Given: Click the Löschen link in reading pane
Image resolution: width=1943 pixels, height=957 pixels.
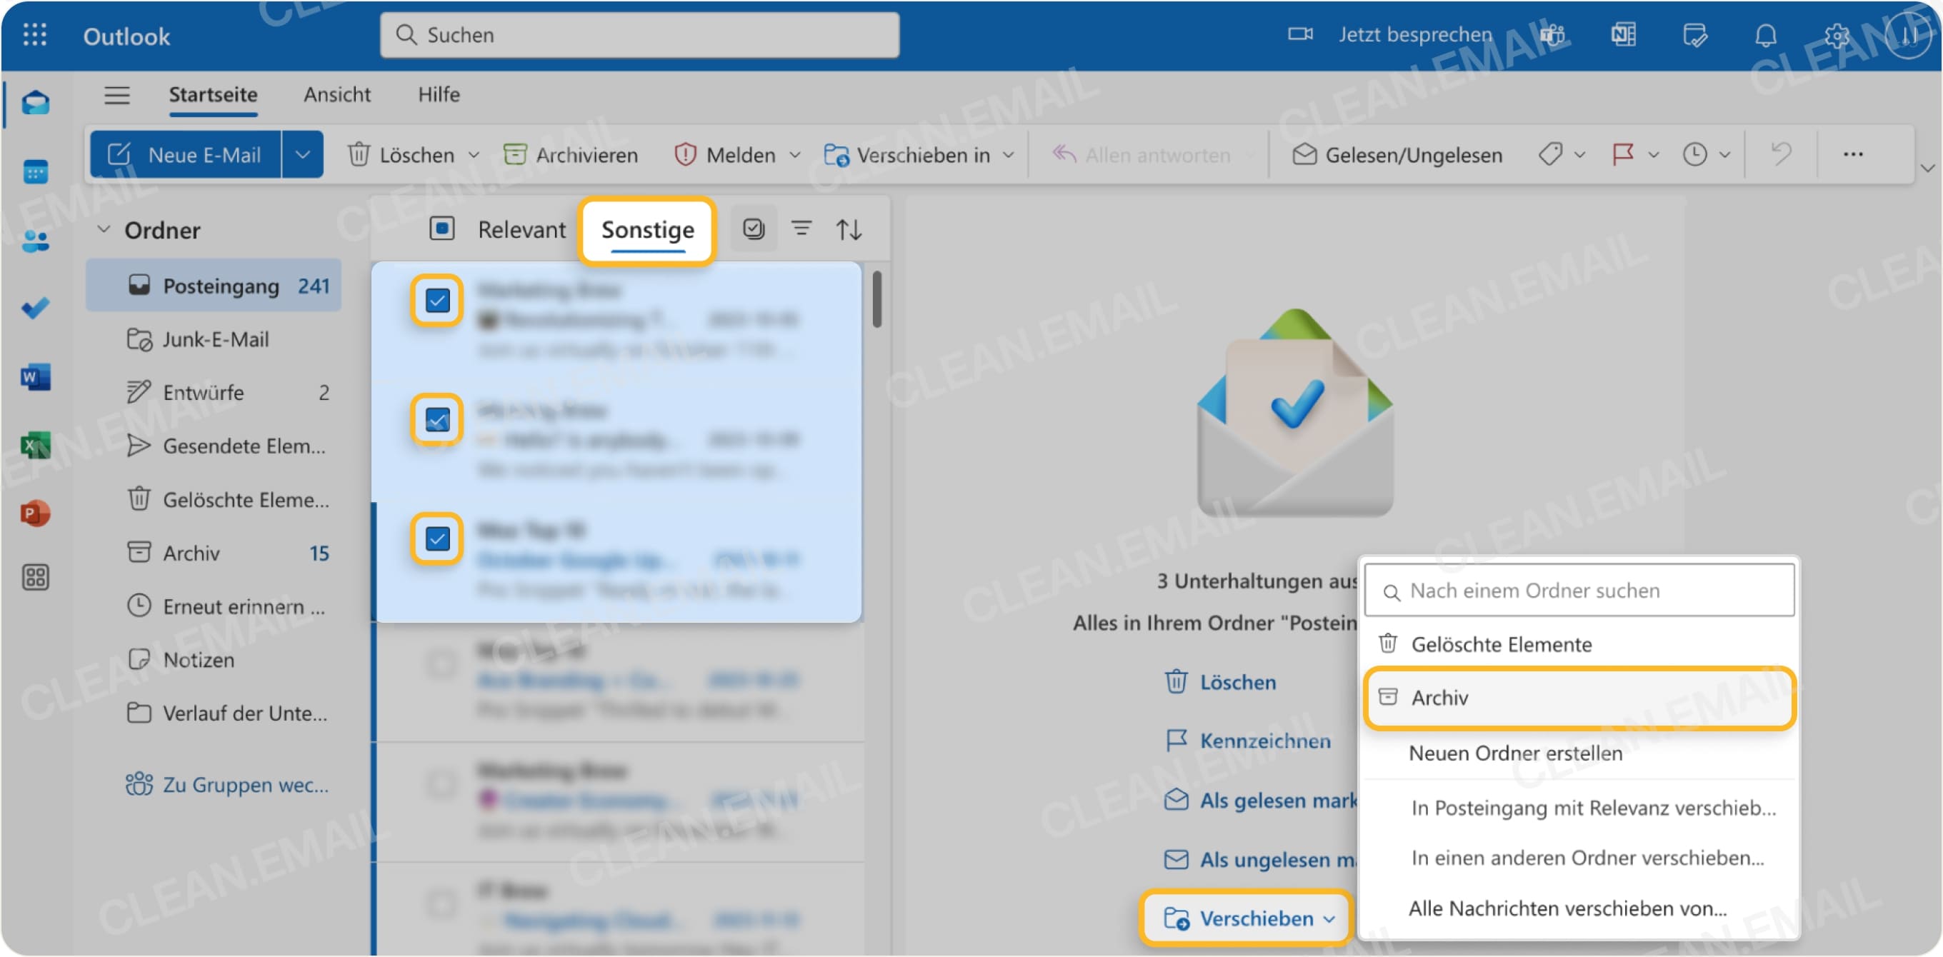Looking at the screenshot, I should point(1219,682).
